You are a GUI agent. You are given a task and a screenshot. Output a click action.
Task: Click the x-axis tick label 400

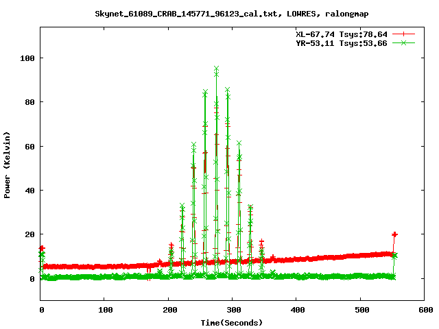(x=296, y=310)
